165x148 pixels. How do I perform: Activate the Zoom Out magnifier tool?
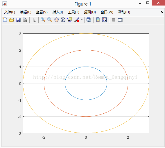click(50, 20)
